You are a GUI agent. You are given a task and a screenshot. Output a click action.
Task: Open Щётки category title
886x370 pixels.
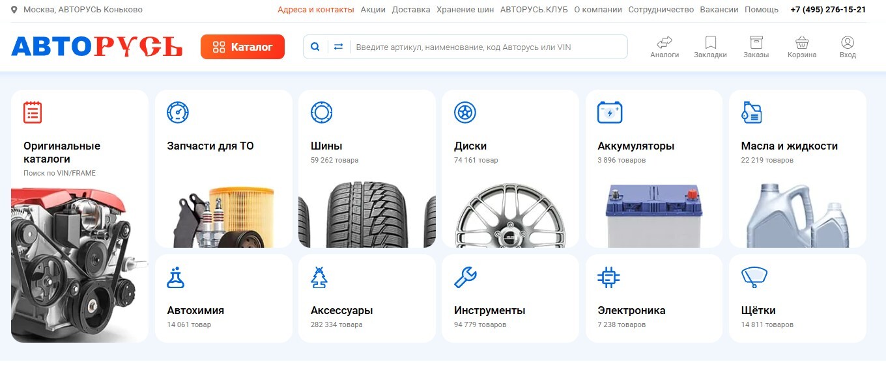pyautogui.click(x=758, y=310)
